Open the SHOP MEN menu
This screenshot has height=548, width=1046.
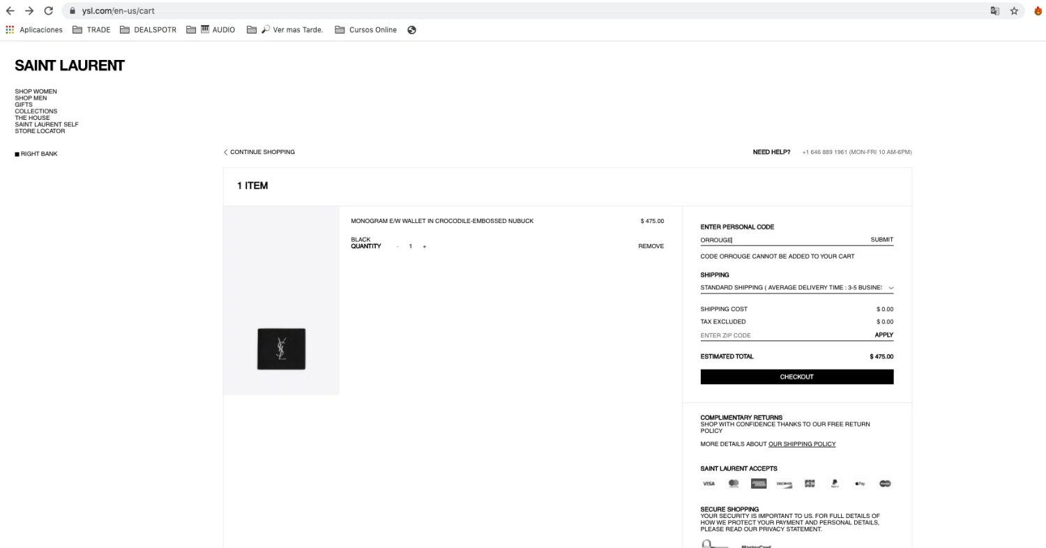[31, 98]
